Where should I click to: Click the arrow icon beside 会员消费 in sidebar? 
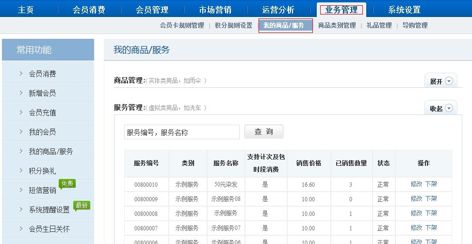[x=21, y=74]
